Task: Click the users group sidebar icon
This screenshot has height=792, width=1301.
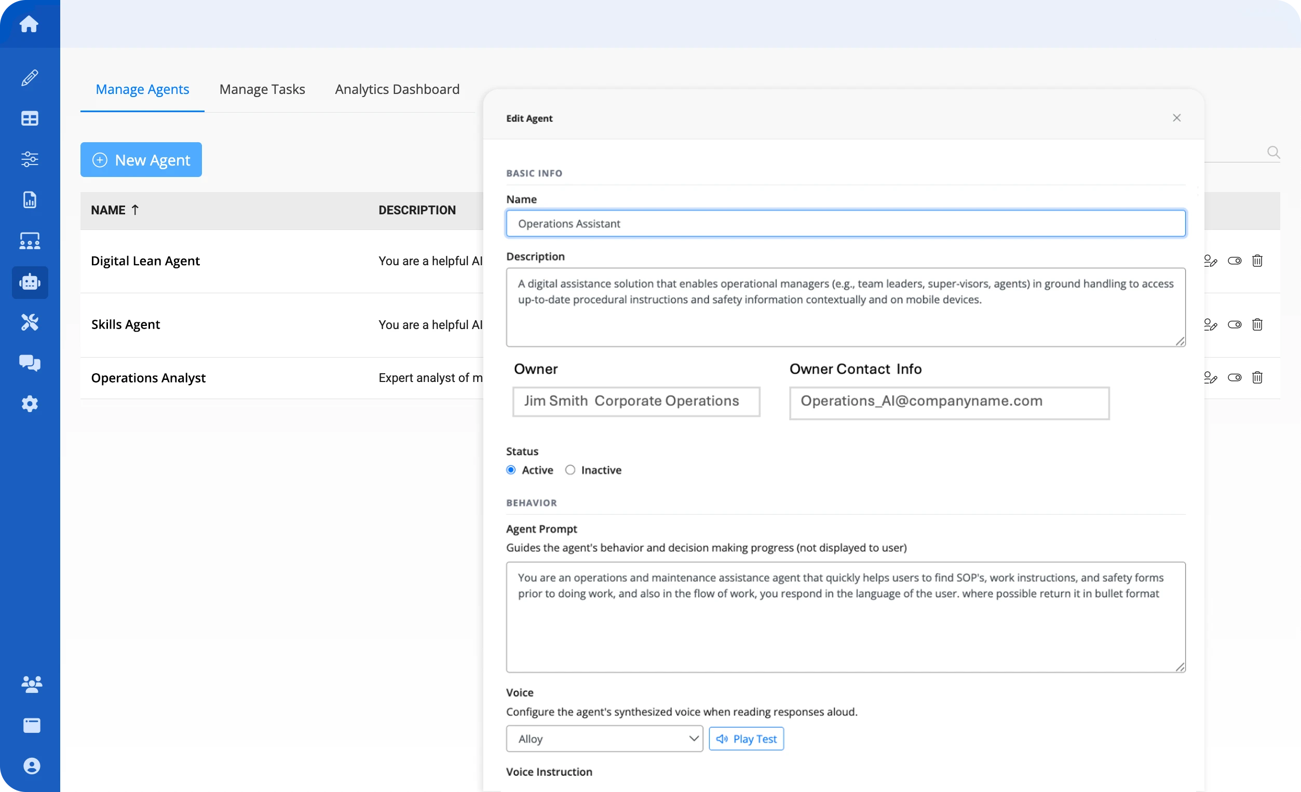Action: 31,684
